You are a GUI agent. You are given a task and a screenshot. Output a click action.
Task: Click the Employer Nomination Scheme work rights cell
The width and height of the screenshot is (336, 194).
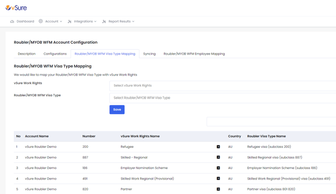pyautogui.click(x=144, y=168)
